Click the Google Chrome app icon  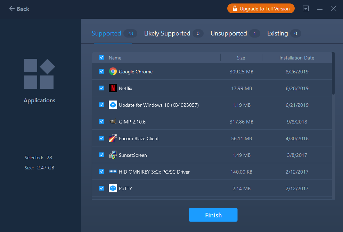(x=113, y=72)
